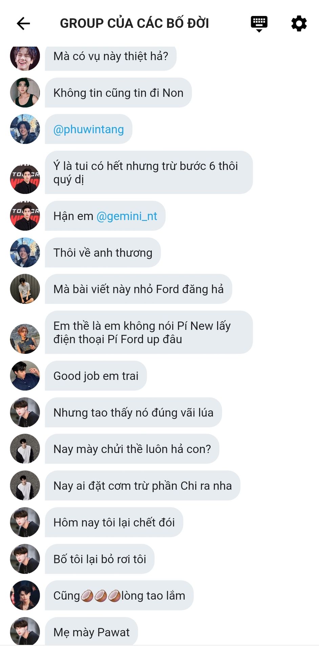Select the message 'Hôm nay tôi lại chết đói'

pyautogui.click(x=114, y=522)
